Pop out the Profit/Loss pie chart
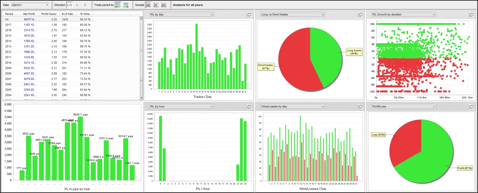The width and height of the screenshot is (478, 193). (471, 107)
